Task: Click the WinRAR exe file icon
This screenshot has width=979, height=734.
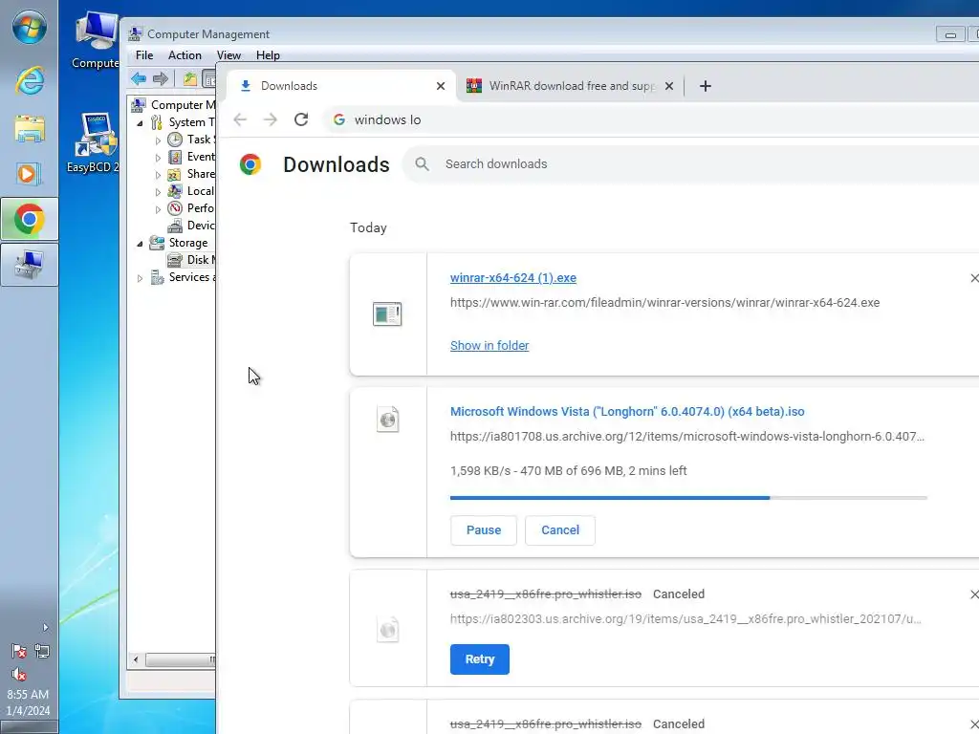Action: click(387, 313)
